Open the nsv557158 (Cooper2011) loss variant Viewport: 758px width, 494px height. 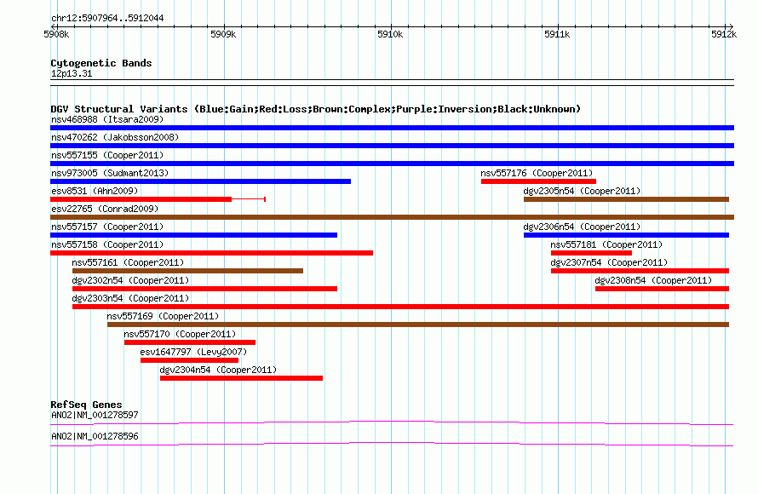click(x=212, y=253)
